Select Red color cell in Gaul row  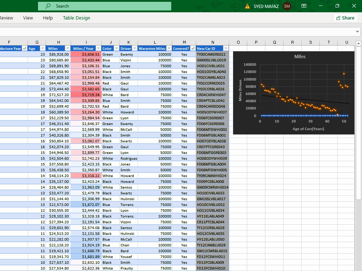(110, 83)
